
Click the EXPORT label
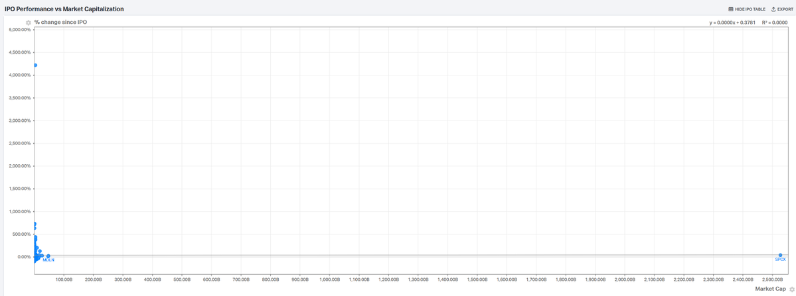pyautogui.click(x=784, y=9)
